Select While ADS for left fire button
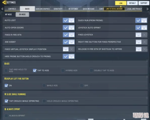The height and width of the screenshot is (120, 150). coord(44,85)
